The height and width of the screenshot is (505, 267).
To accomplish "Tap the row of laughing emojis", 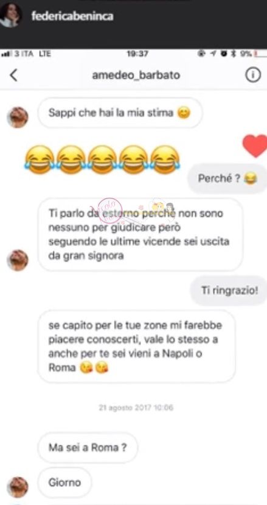I will click(102, 160).
